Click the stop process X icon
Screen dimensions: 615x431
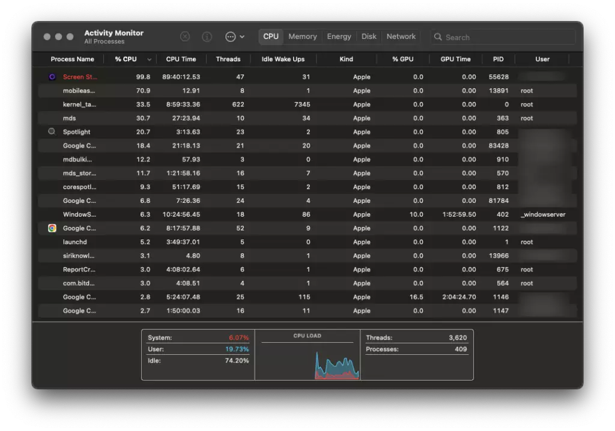(185, 37)
